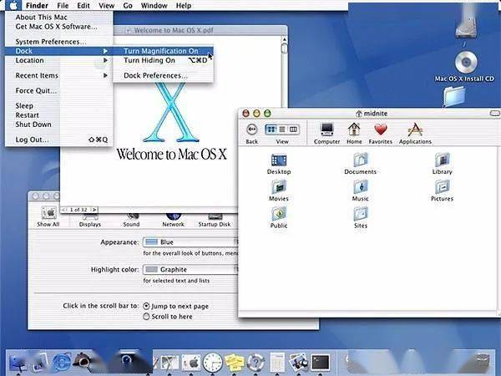Choose Restart from Apple menu
The image size is (501, 376).
coord(58,115)
